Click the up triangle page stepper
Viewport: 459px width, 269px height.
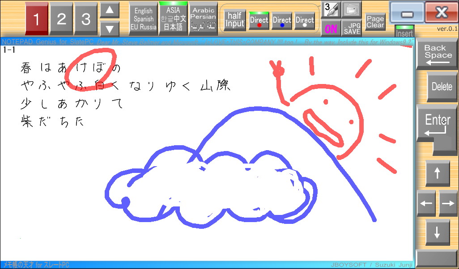click(x=110, y=10)
